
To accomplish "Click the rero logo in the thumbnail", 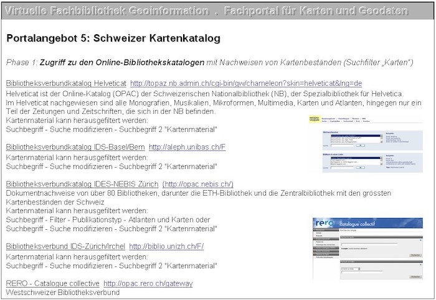I will tap(325, 223).
